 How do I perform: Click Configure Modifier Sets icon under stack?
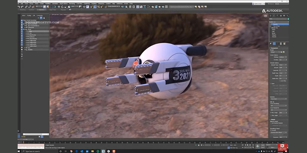pos(284,44)
